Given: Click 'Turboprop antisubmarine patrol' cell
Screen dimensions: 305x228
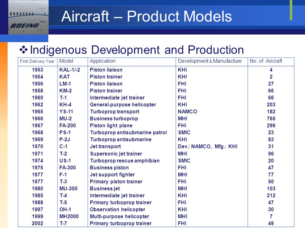Looking at the screenshot, I should click(x=128, y=133).
